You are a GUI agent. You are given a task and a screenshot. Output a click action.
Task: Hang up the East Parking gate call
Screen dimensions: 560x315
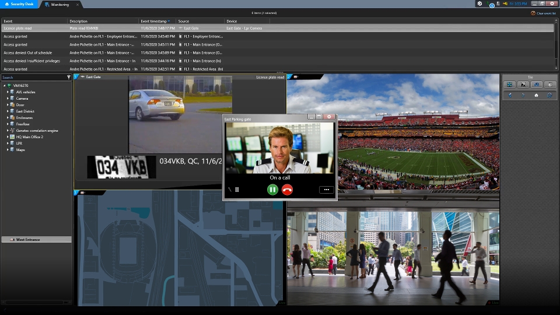[x=287, y=190]
